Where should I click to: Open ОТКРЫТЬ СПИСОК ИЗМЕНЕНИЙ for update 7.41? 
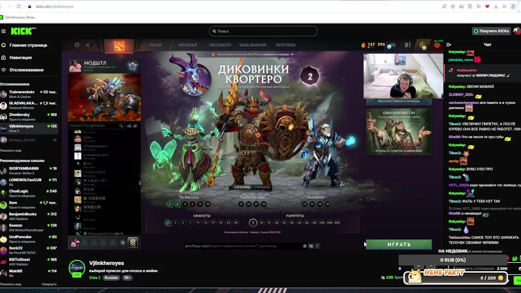point(399,151)
